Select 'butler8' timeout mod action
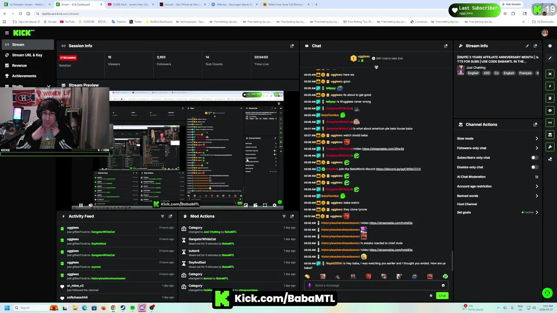 (194, 251)
